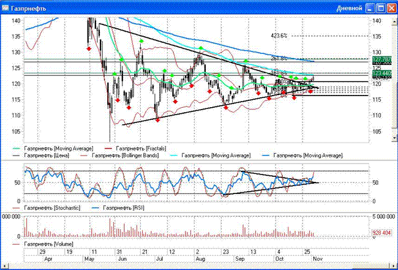Select Газпрнефть [Fractals] legend entry
The width and height of the screenshot is (398, 270).
click(x=135, y=148)
